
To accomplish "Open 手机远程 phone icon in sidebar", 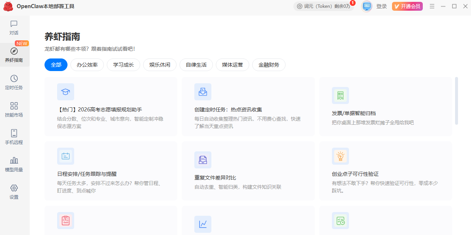I will [x=14, y=133].
